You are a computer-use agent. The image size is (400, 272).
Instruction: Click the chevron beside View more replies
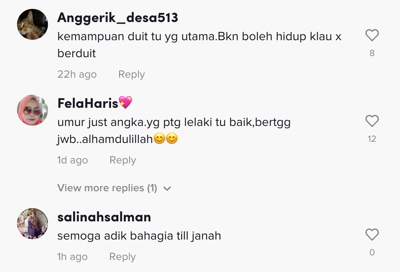click(167, 189)
